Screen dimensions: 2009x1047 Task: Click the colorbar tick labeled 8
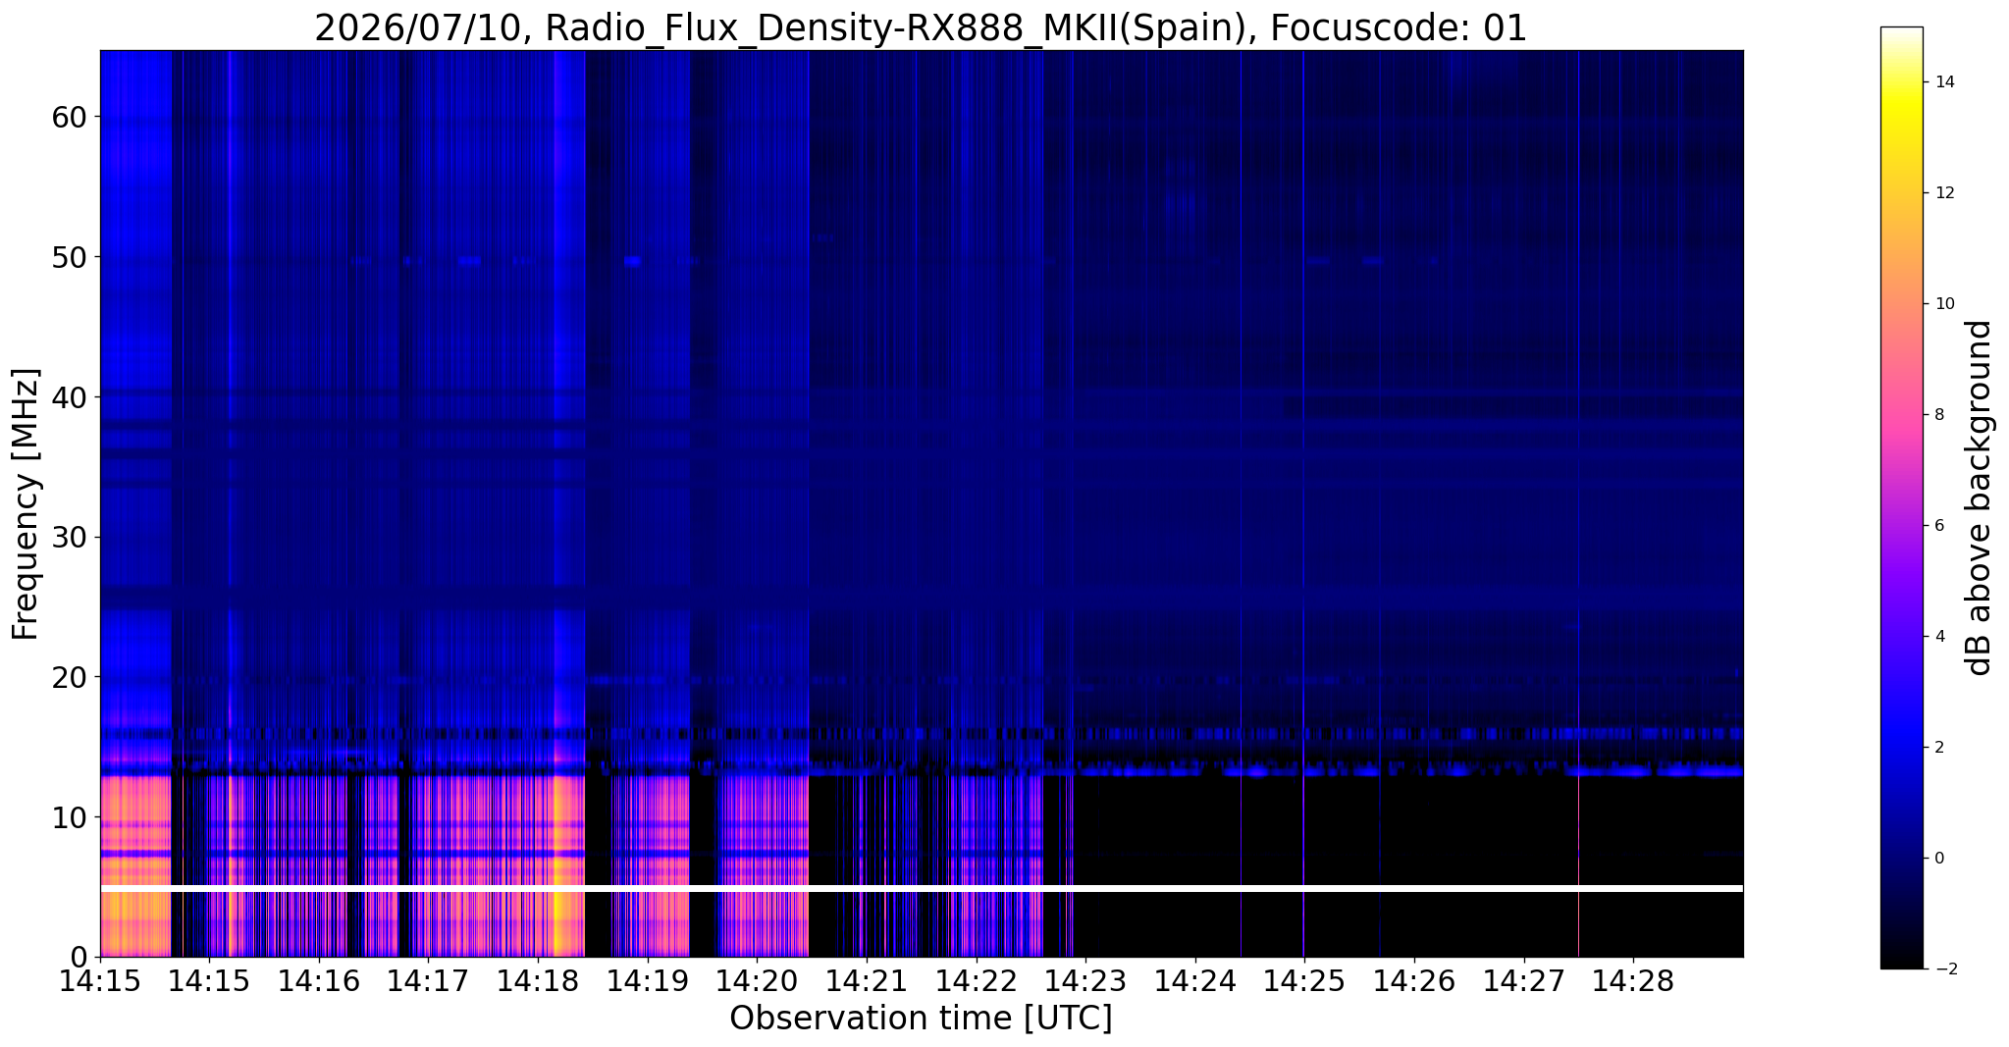1938,415
